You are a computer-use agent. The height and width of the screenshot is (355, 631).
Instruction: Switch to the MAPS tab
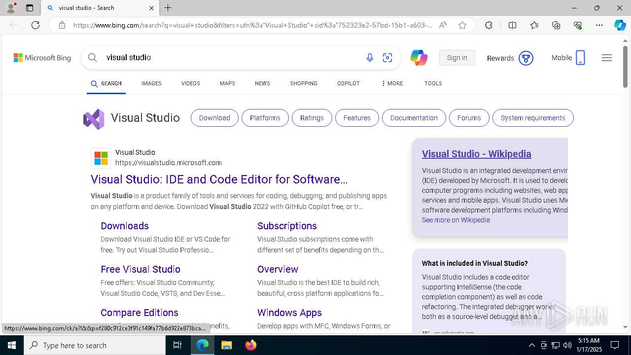tap(227, 83)
